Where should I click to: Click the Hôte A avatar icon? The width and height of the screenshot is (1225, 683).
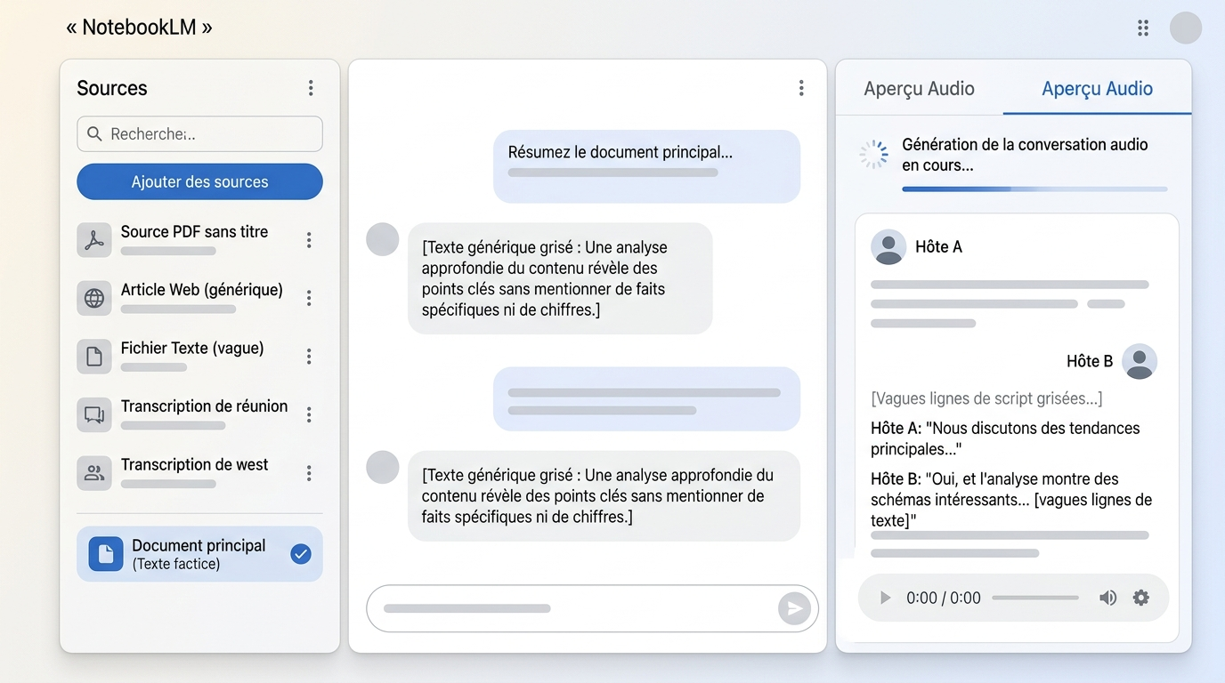[x=888, y=247]
